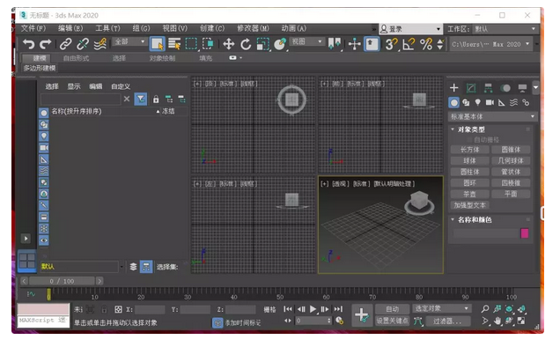
Task: Click the Undo arrow icon
Action: pos(28,44)
